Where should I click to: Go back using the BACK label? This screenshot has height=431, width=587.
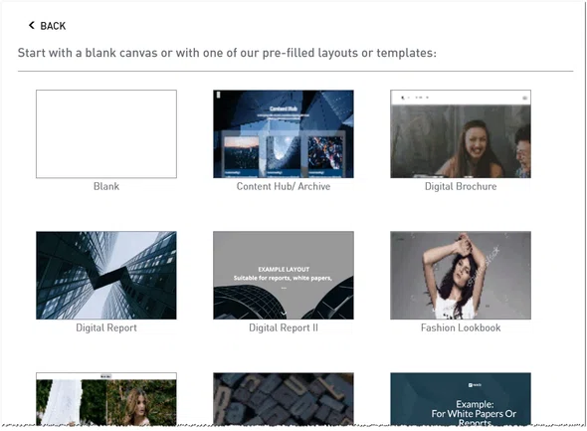coord(53,26)
